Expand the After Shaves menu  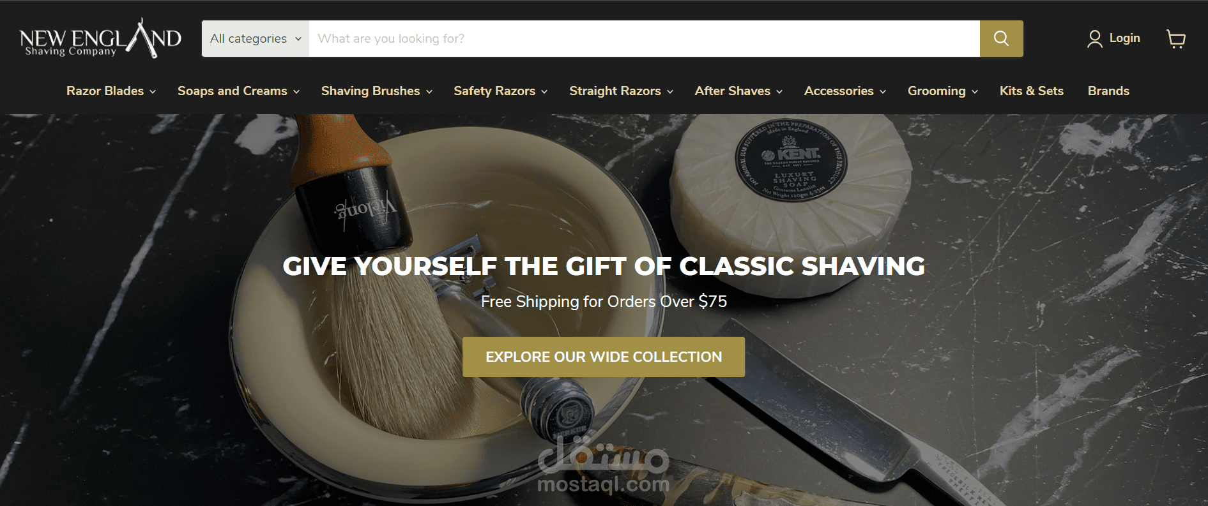pyautogui.click(x=738, y=91)
